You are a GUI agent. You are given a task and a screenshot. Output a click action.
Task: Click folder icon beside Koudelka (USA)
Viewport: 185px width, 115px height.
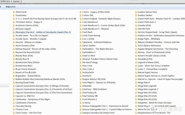(x=136, y=59)
